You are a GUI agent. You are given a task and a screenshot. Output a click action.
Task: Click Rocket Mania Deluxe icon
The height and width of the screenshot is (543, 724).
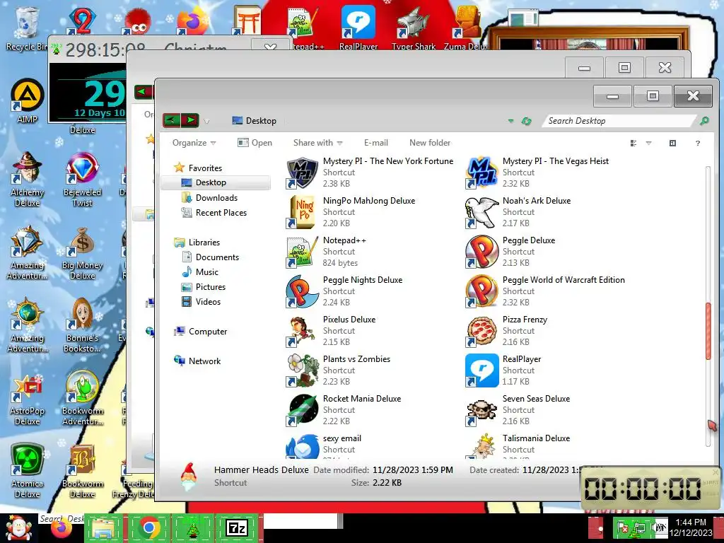coord(302,411)
